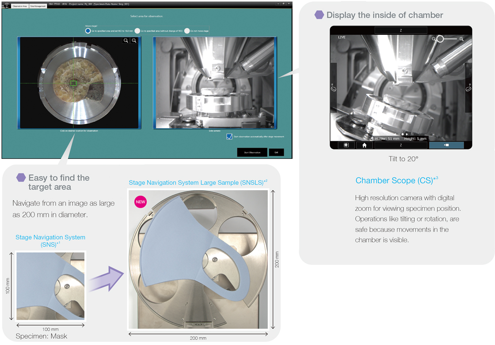Click the crosshair target icon in chamber scope

(x=346, y=145)
